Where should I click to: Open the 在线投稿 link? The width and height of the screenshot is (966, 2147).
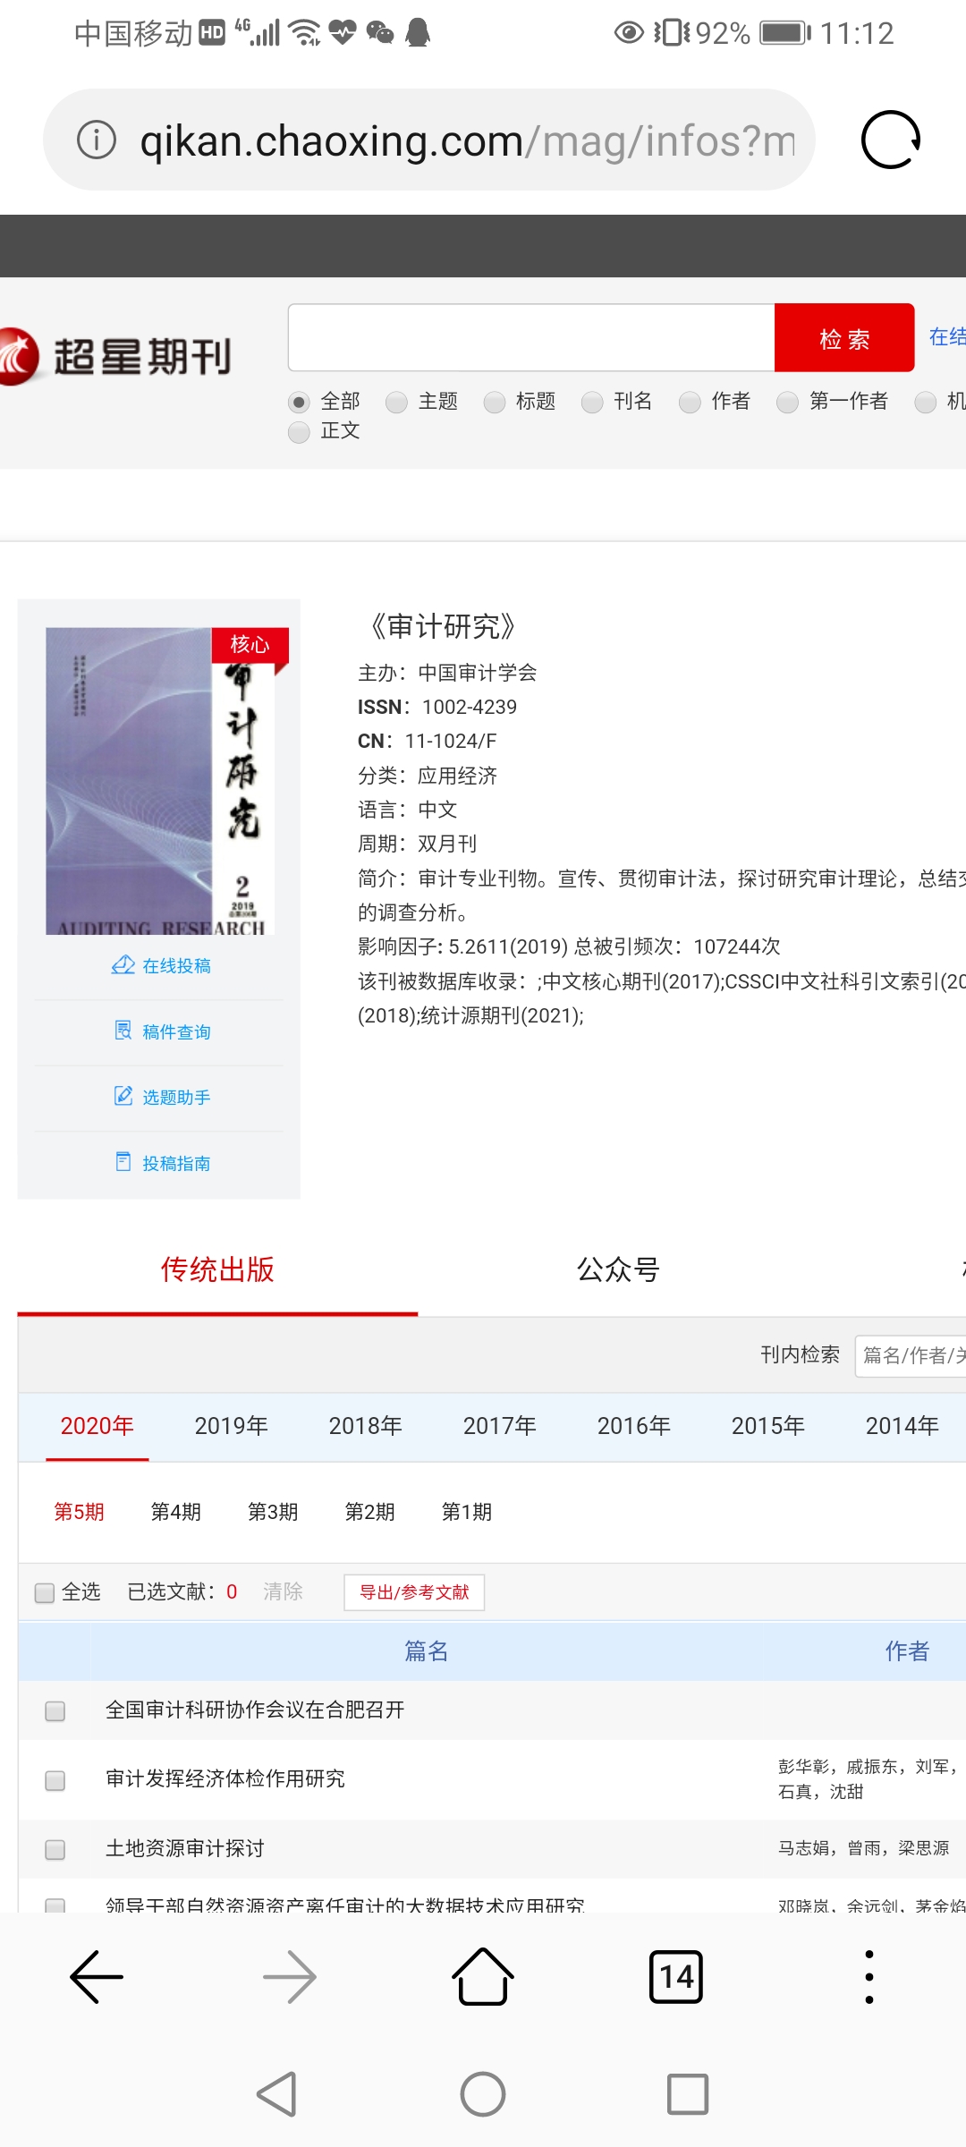(x=176, y=965)
